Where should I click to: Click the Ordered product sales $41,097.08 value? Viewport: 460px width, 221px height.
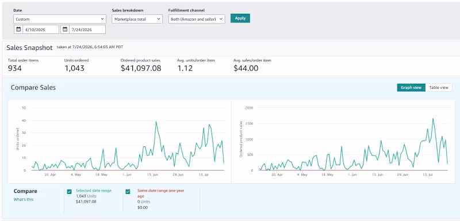[141, 68]
